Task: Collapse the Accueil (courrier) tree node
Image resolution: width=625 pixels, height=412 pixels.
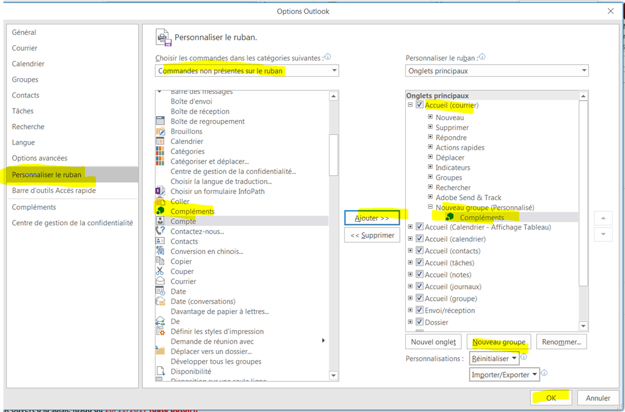Action: (410, 105)
